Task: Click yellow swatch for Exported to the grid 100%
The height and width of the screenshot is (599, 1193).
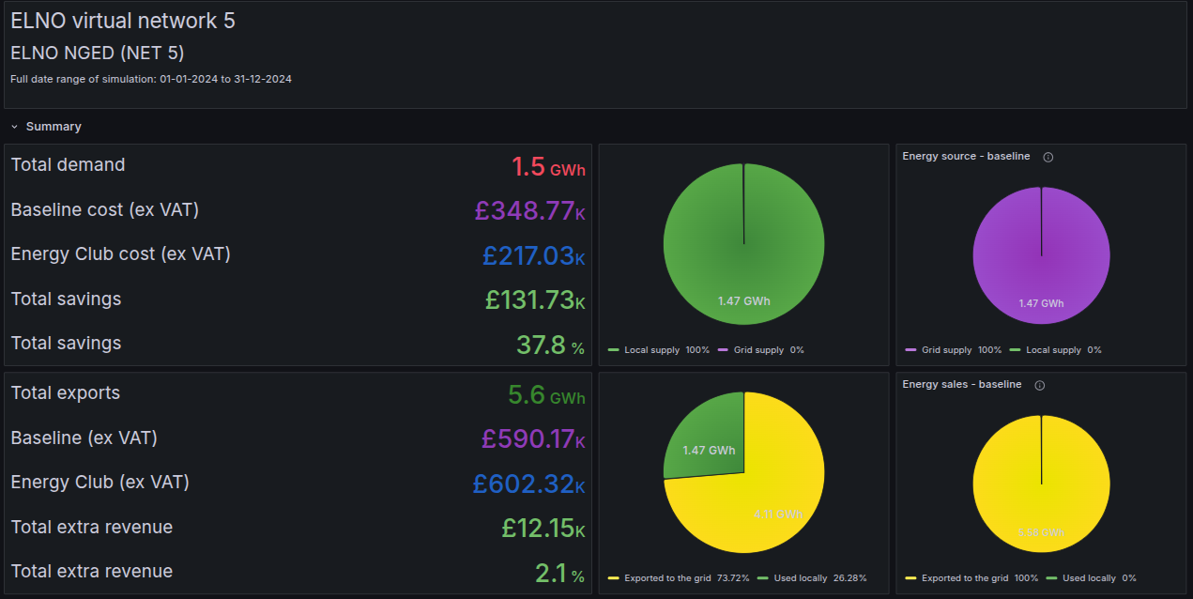Action: [x=910, y=578]
